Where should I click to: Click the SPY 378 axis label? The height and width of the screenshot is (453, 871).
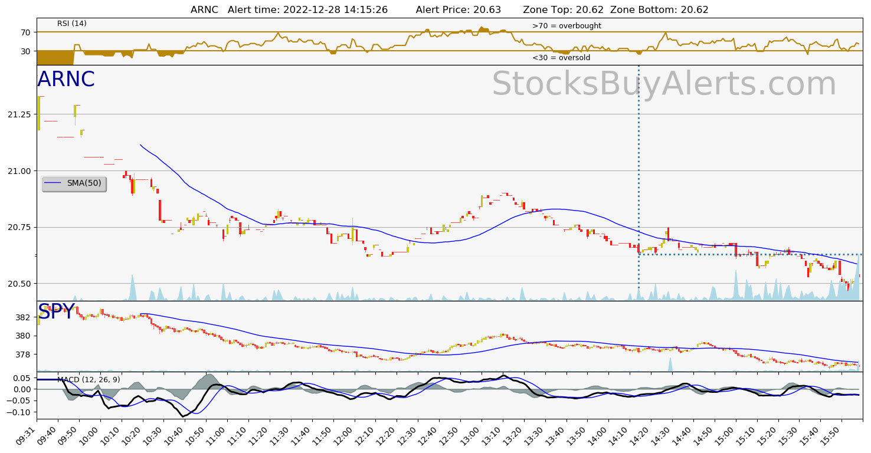pos(24,354)
